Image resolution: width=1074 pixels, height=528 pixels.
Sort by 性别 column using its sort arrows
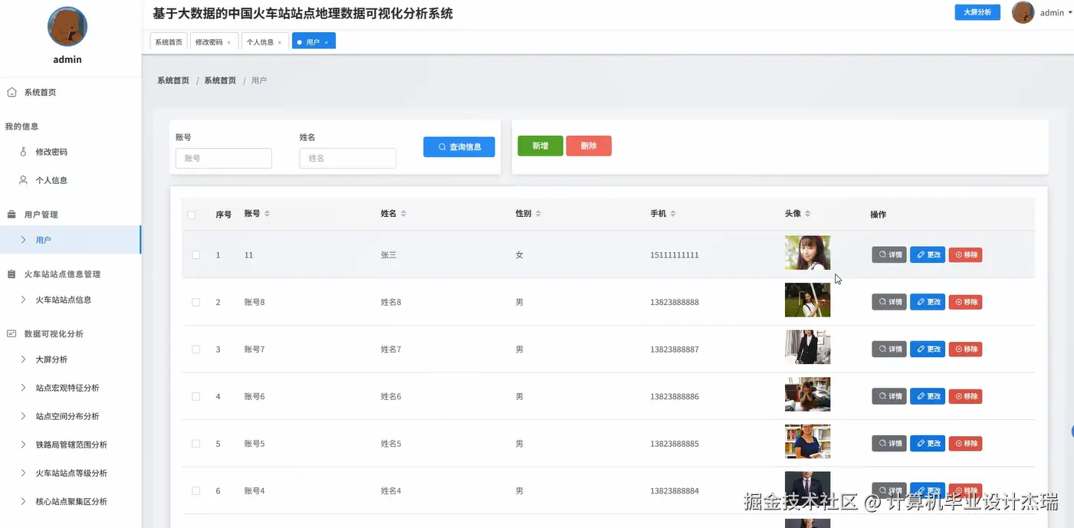[539, 214]
